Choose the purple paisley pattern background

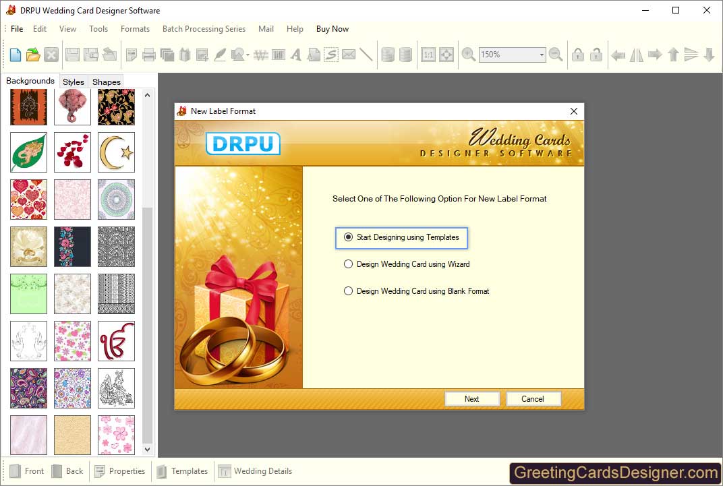click(28, 388)
